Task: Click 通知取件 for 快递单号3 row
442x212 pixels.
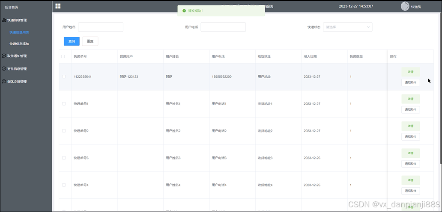Action: (x=411, y=164)
